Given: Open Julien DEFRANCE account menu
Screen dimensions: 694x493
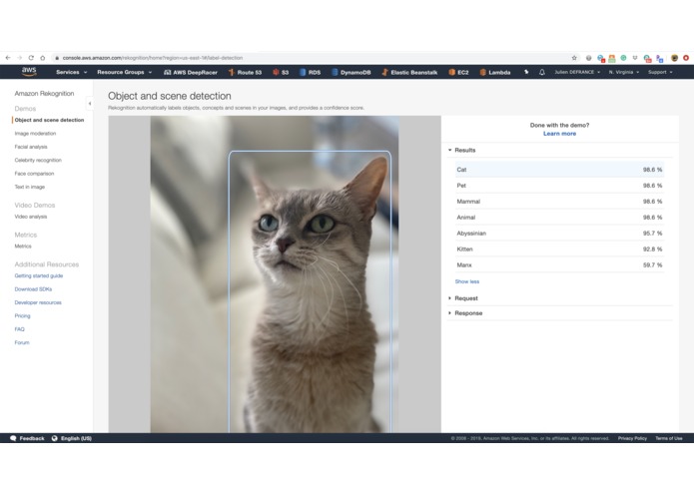Looking at the screenshot, I should (x=577, y=72).
